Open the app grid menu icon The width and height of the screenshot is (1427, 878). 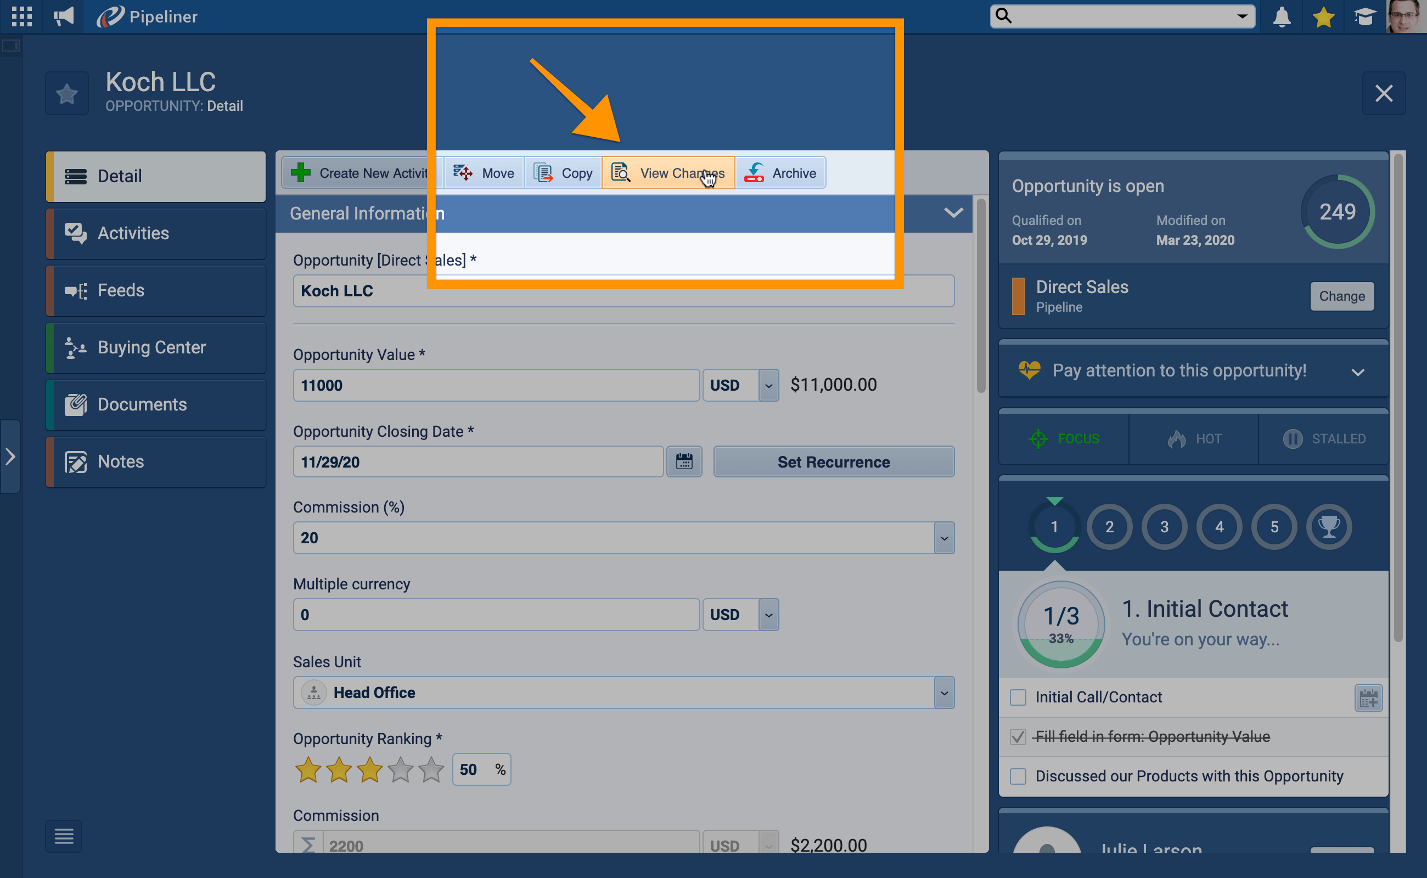(21, 16)
